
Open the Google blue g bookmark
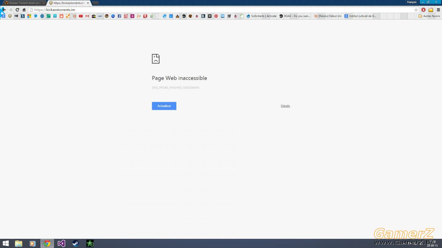(x=3, y=16)
